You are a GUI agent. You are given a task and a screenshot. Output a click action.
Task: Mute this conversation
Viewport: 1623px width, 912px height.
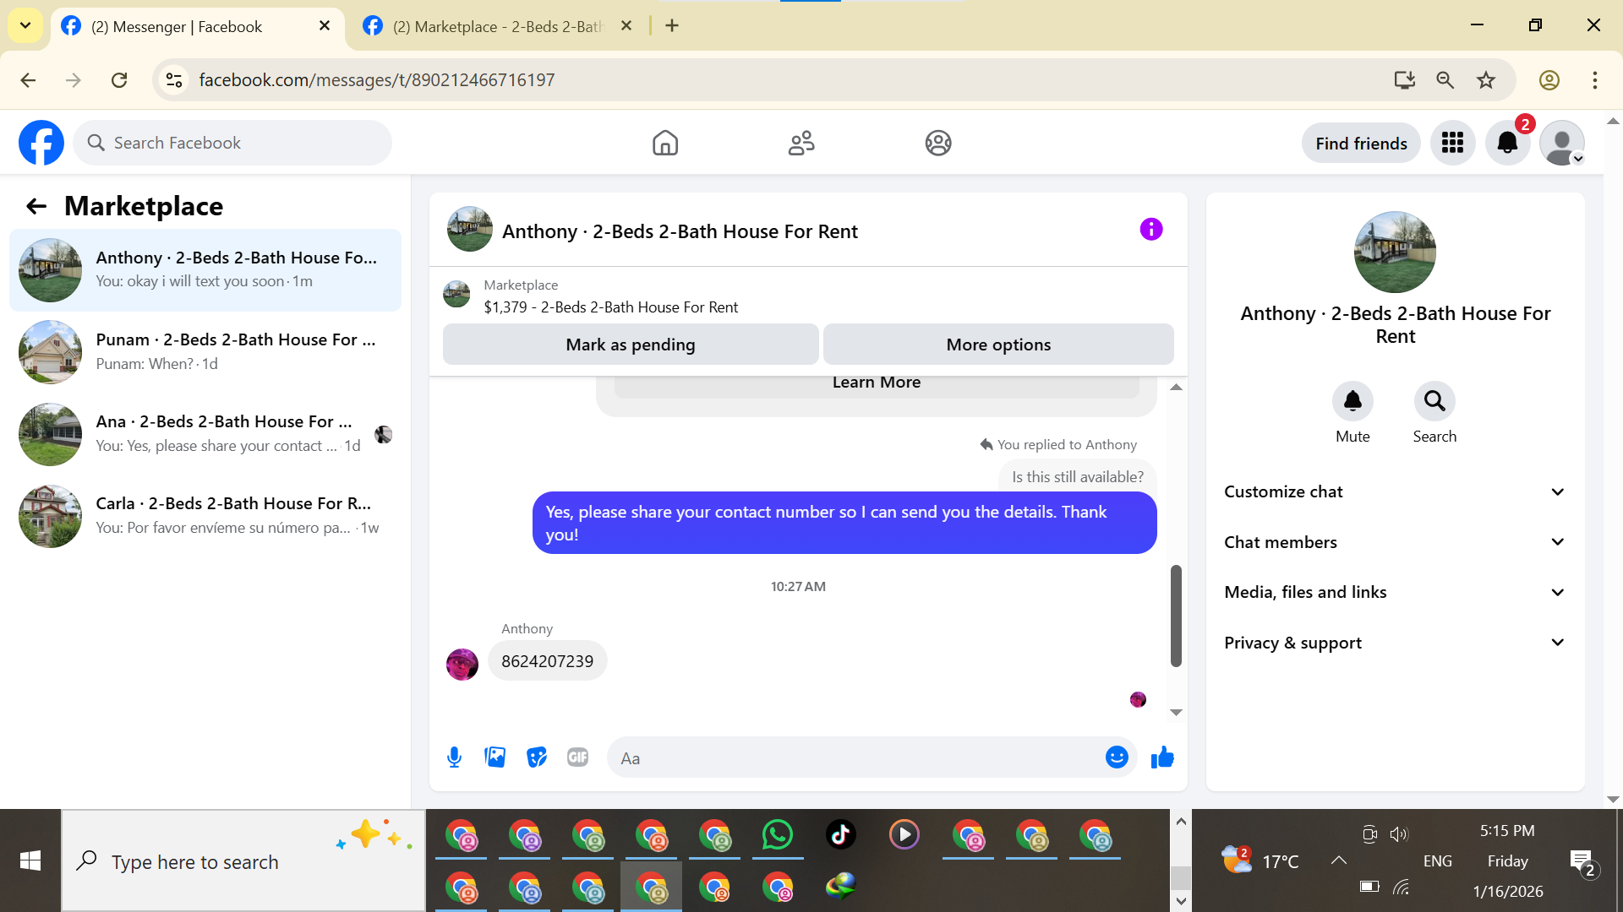[x=1352, y=401]
